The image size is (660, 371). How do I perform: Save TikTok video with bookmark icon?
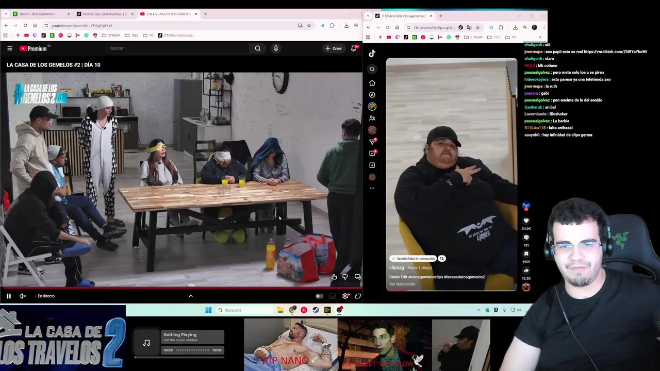[526, 254]
